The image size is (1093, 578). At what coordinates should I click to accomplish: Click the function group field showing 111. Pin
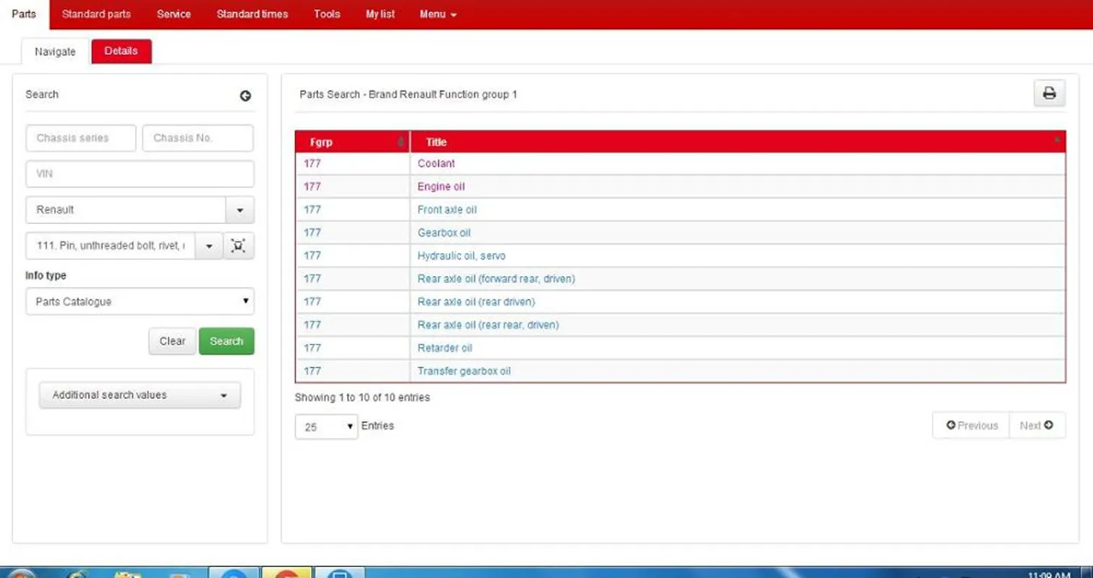(111, 246)
